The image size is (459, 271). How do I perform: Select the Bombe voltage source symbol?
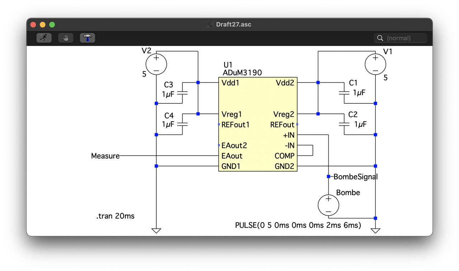328,205
